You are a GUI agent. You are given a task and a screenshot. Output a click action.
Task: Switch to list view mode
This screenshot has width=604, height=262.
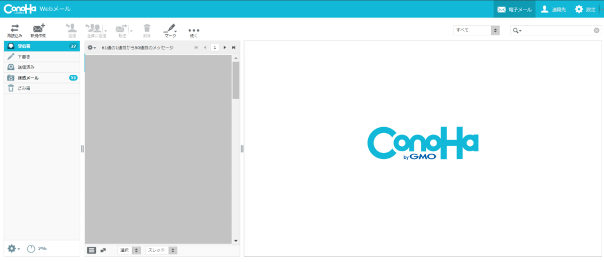click(91, 250)
